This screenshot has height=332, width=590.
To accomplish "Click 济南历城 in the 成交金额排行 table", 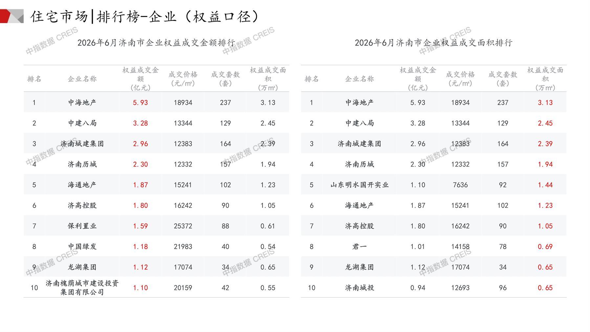I will point(82,164).
